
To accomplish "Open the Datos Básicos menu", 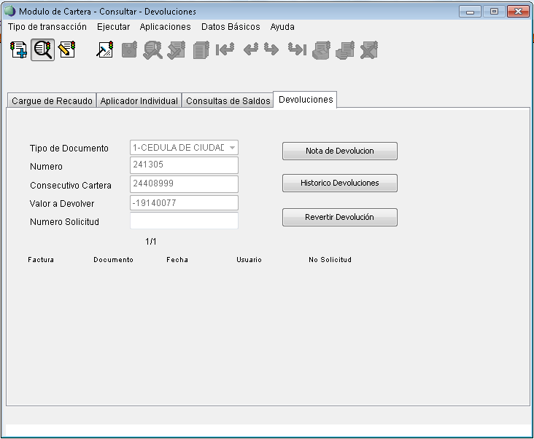I will (x=231, y=27).
